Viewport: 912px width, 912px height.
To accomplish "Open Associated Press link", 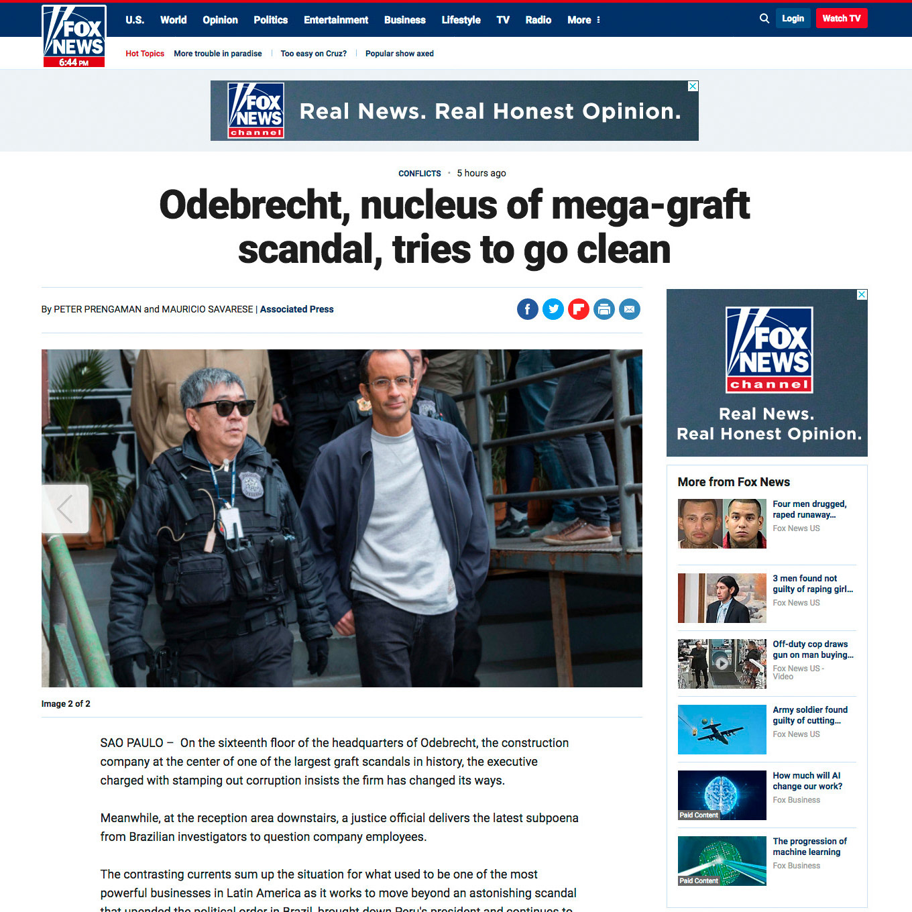I will point(296,309).
